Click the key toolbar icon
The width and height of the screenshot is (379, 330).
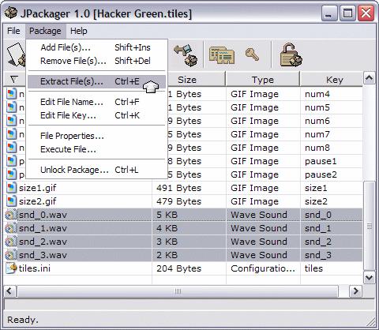pyautogui.click(x=252, y=54)
